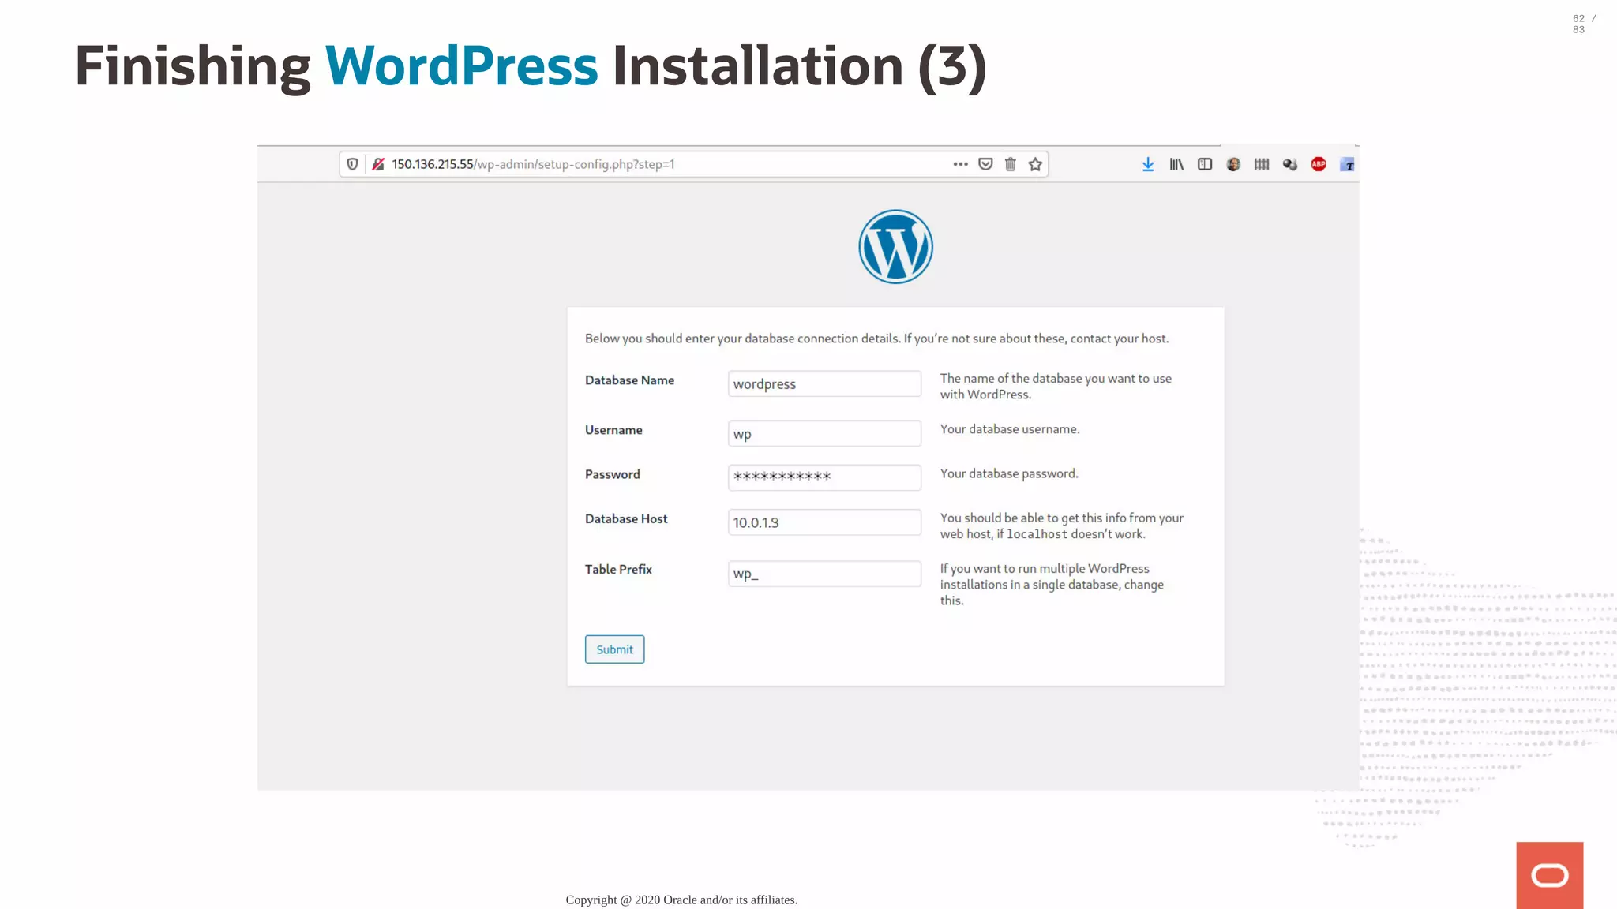The height and width of the screenshot is (909, 1617).
Task: Save page to Pocket icon
Action: tap(985, 164)
